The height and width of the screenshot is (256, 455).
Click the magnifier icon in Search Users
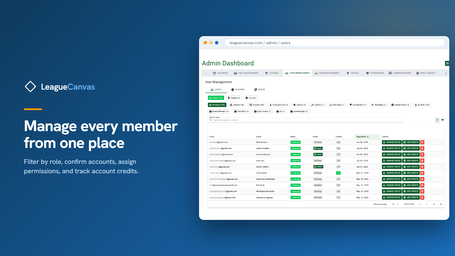(211, 120)
